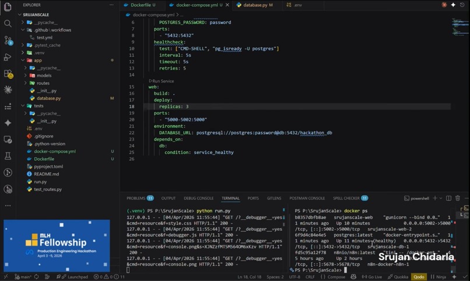Open the Extensions view
The image size is (470, 281).
pyautogui.click(x=8, y=73)
